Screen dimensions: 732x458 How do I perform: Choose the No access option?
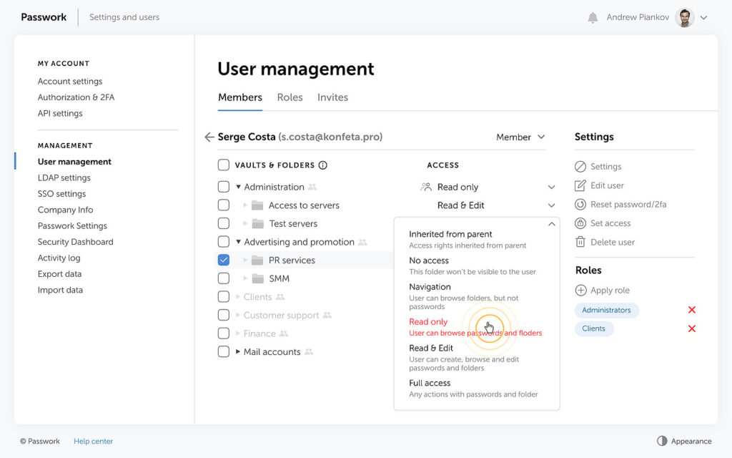click(x=429, y=261)
